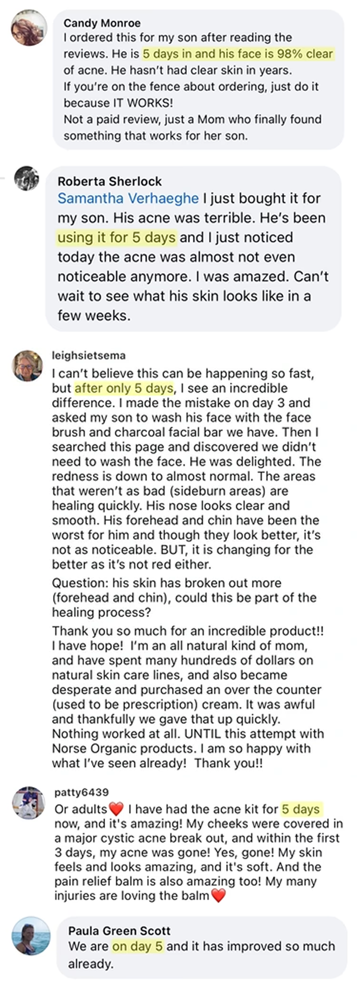This screenshot has height=985, width=357.
Task: Click Roberta Sherlock's profile avatar
Action: click(x=27, y=179)
